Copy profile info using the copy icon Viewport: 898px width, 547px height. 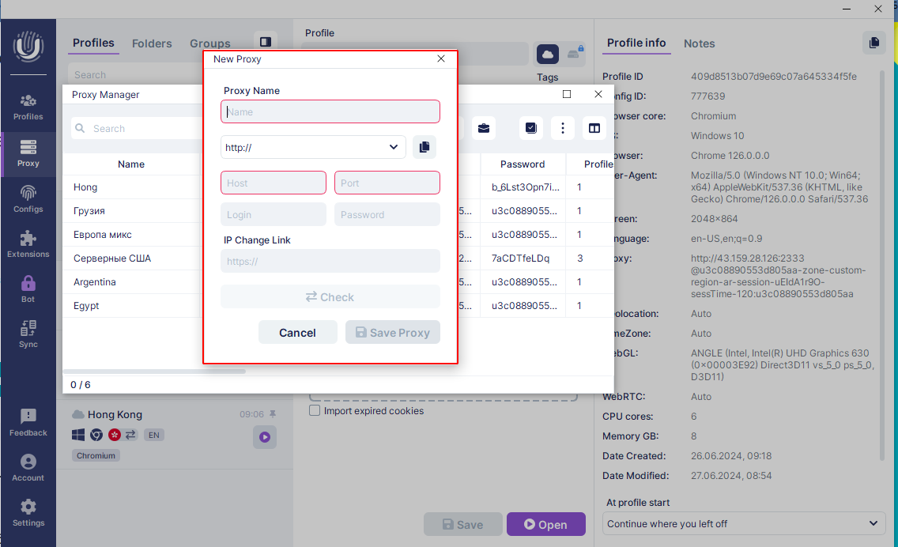(x=873, y=43)
